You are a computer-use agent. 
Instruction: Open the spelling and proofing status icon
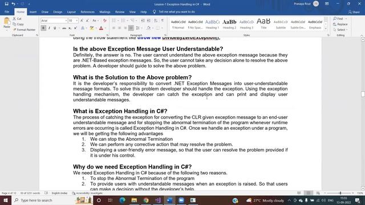pos(46,193)
